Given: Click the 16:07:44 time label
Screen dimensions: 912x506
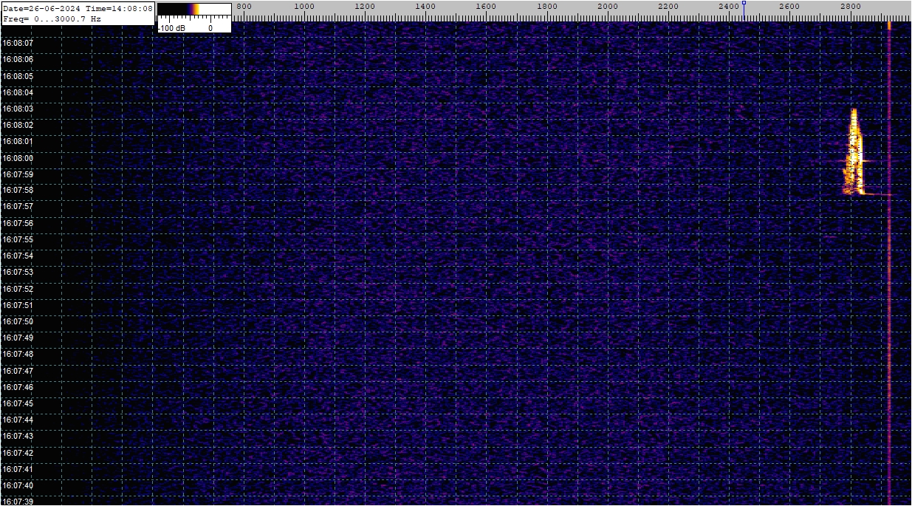Looking at the screenshot, I should pyautogui.click(x=18, y=420).
